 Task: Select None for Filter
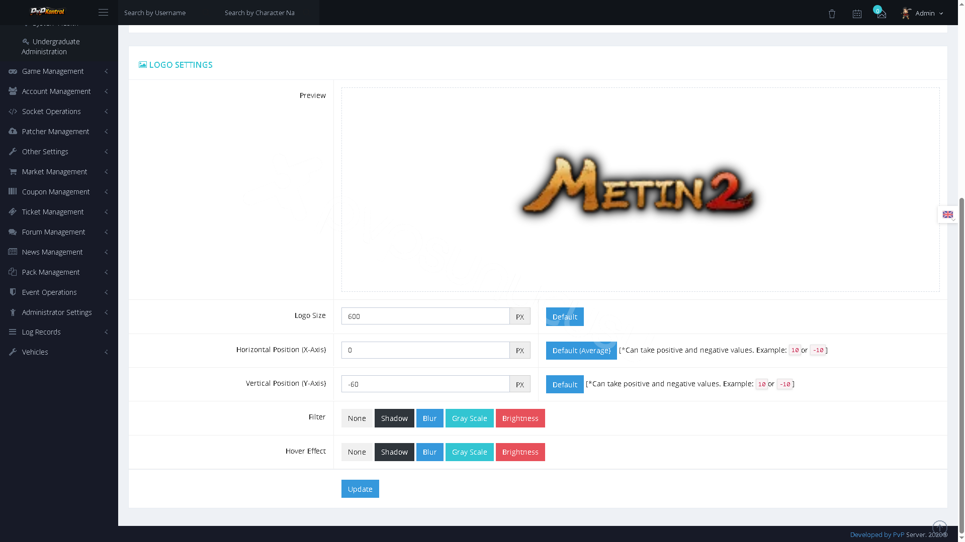point(357,418)
